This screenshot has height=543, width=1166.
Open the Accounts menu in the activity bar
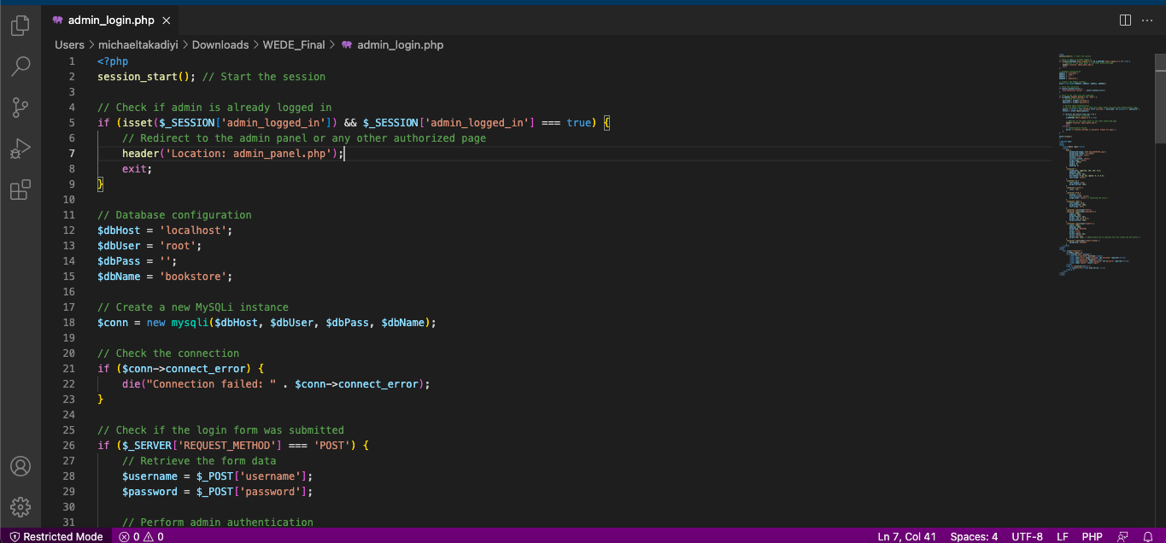tap(20, 466)
